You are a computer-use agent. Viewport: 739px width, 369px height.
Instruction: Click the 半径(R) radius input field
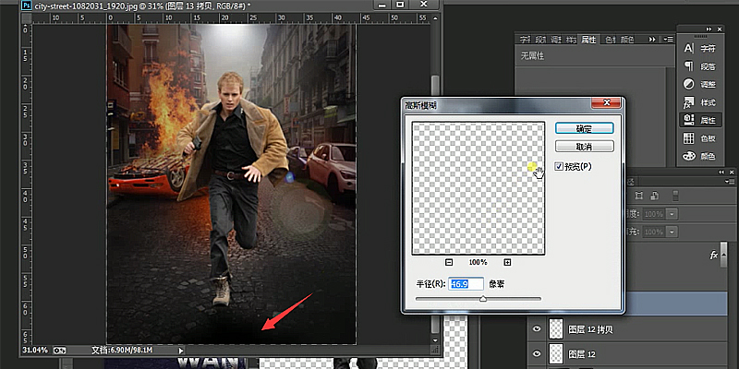(466, 284)
